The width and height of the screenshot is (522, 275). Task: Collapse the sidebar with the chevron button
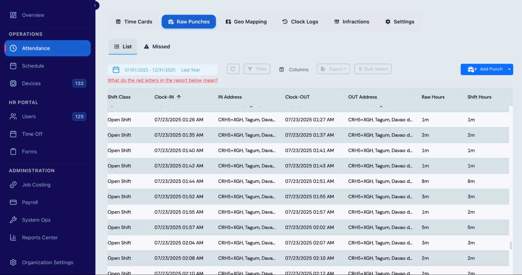(x=95, y=5)
